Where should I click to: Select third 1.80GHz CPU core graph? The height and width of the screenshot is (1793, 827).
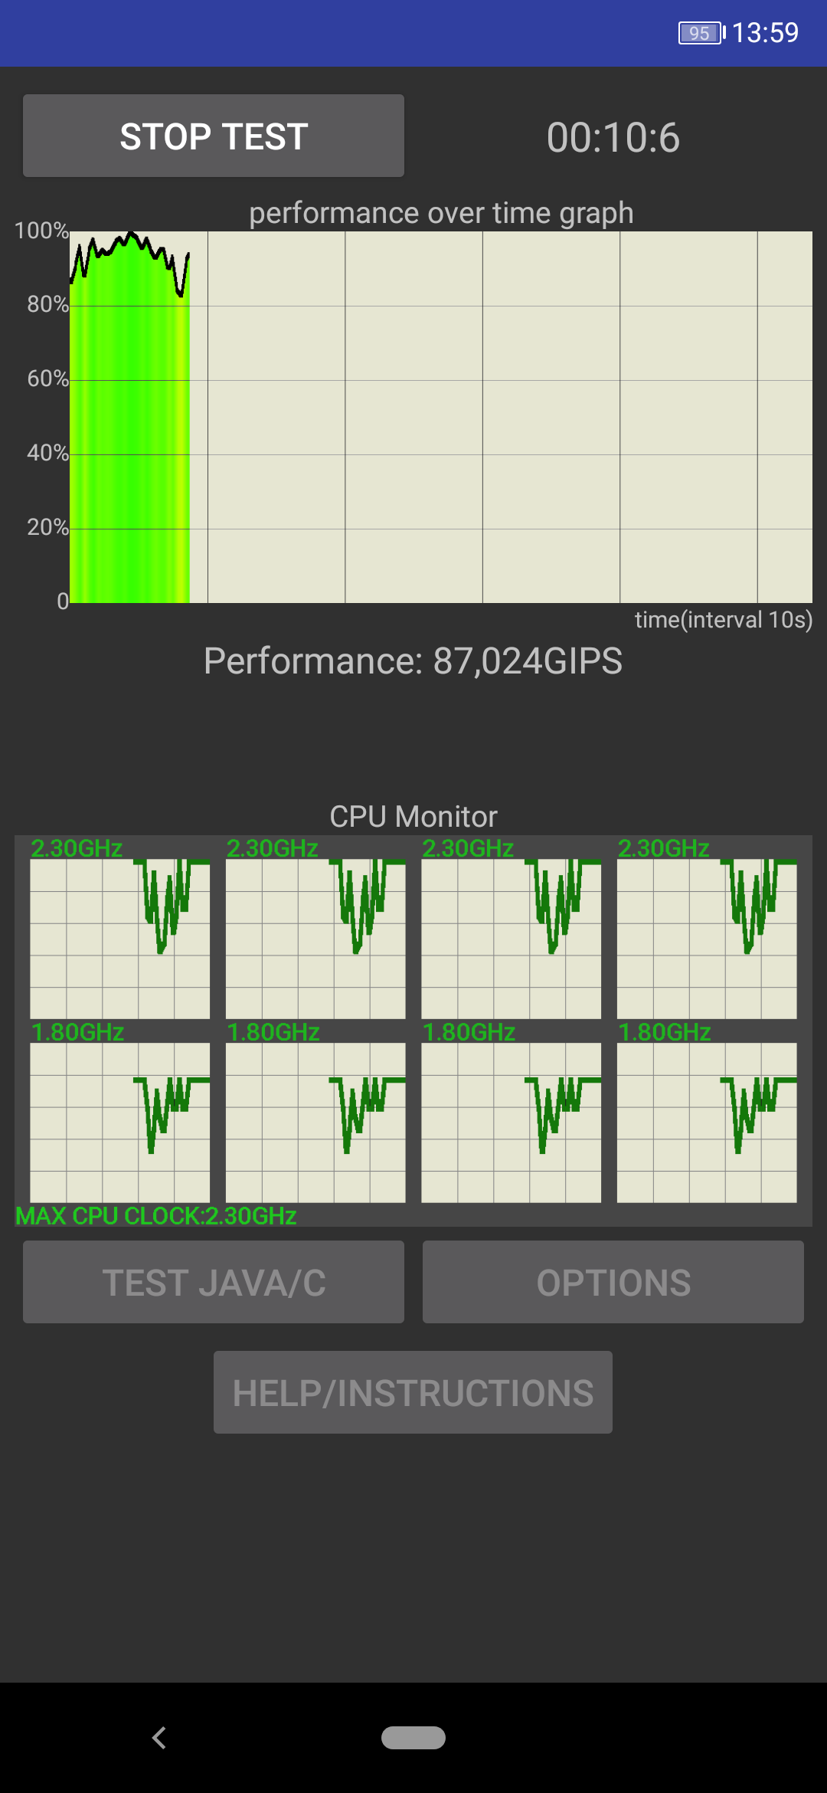pos(511,1123)
